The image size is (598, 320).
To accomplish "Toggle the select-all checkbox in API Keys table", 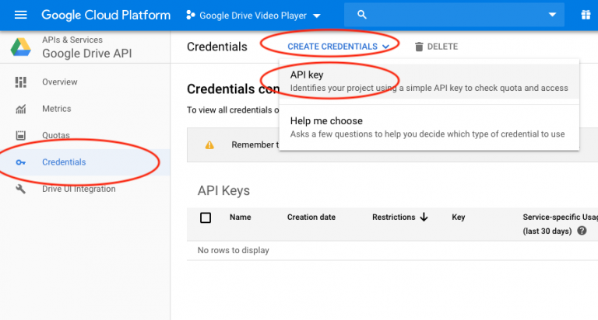I will tap(206, 217).
